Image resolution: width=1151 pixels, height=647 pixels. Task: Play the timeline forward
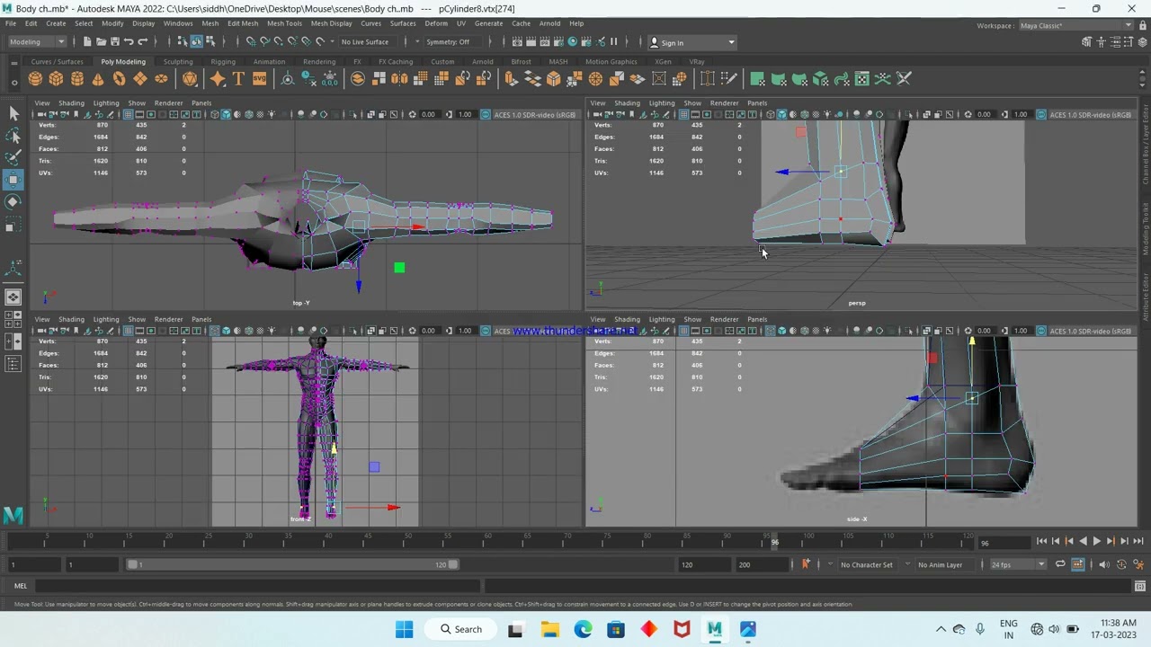point(1096,541)
